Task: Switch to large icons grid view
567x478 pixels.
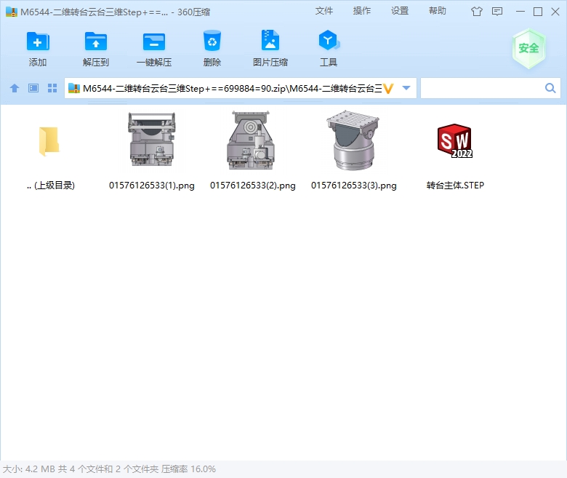Action: point(52,88)
